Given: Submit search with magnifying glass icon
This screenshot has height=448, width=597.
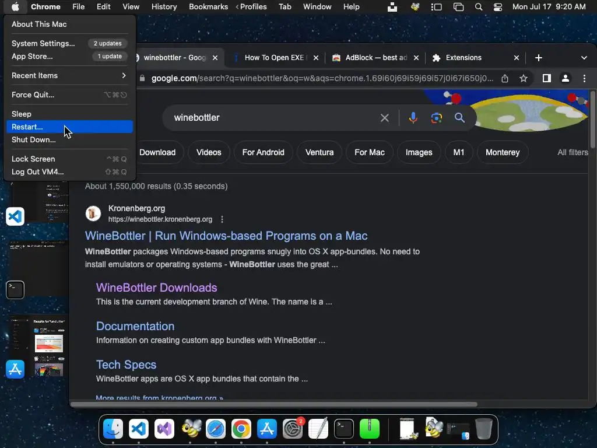Looking at the screenshot, I should (459, 118).
